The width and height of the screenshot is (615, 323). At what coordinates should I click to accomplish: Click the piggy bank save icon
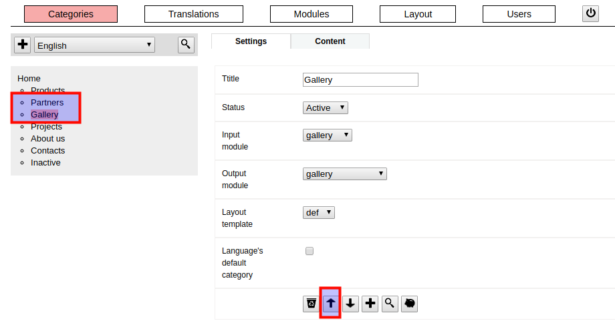[x=410, y=304]
